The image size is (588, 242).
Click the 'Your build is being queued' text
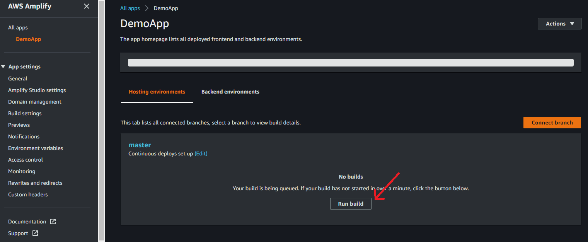[351, 188]
